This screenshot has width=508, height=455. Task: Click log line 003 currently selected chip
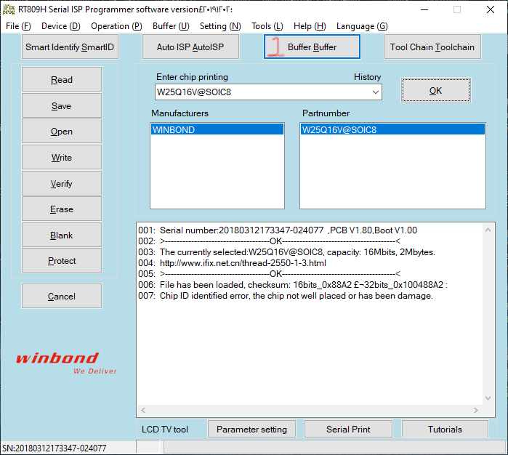[286, 251]
